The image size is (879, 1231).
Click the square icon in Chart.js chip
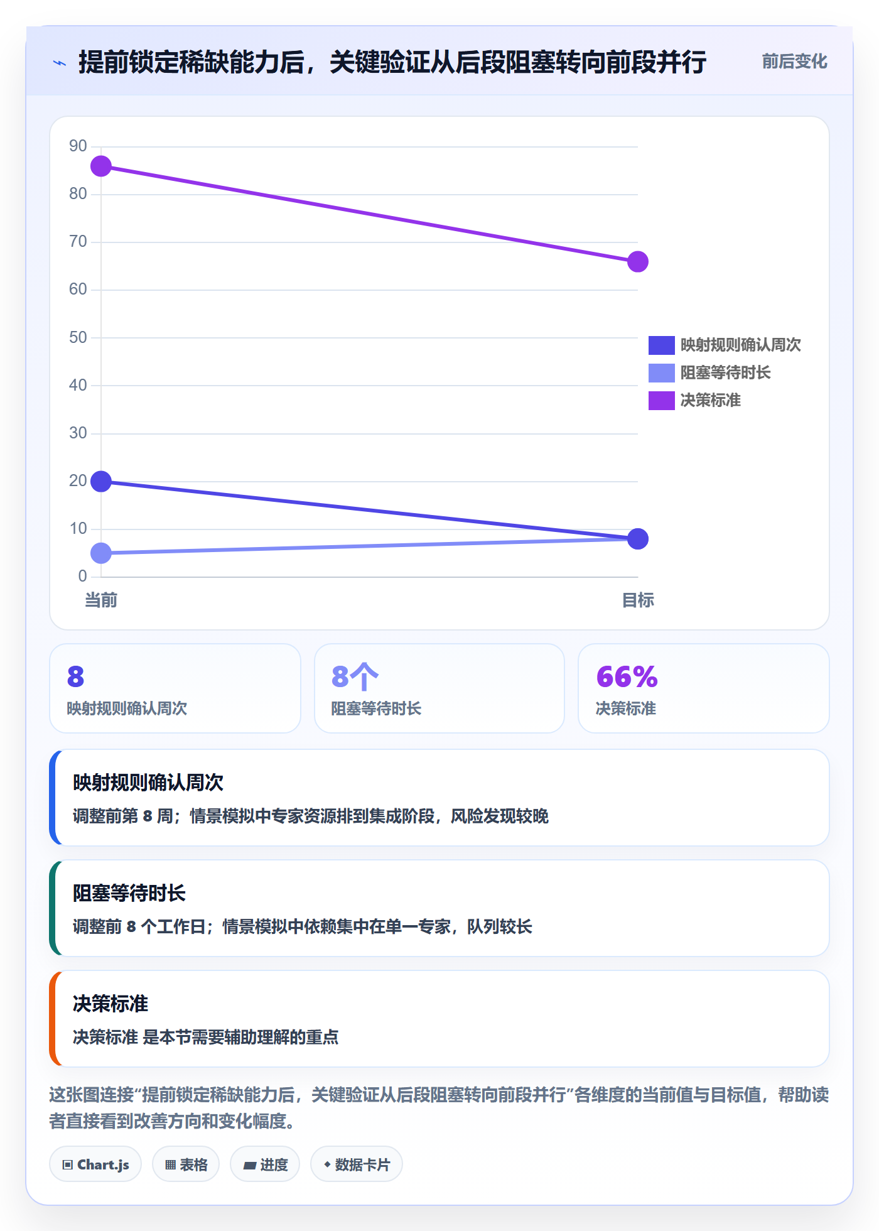click(x=68, y=1165)
